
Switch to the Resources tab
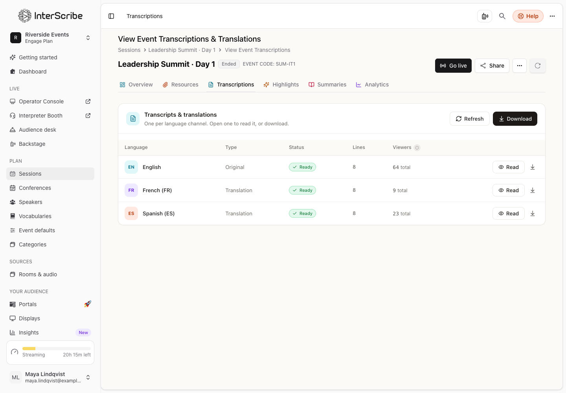pos(180,84)
